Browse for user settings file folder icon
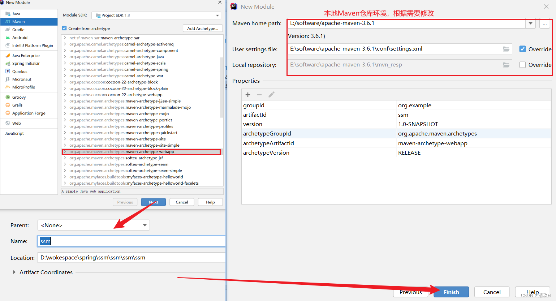556x301 pixels. [x=506, y=49]
